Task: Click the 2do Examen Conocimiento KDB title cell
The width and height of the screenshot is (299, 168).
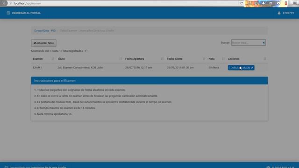Action: 80,67
